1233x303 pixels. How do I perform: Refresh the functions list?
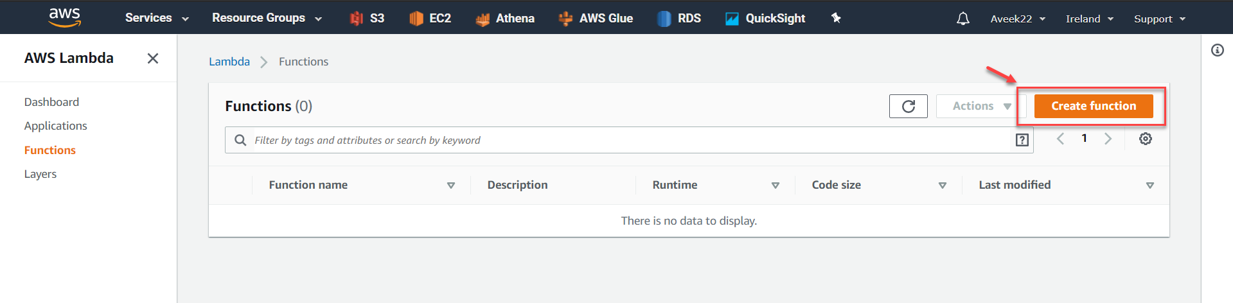pos(908,107)
